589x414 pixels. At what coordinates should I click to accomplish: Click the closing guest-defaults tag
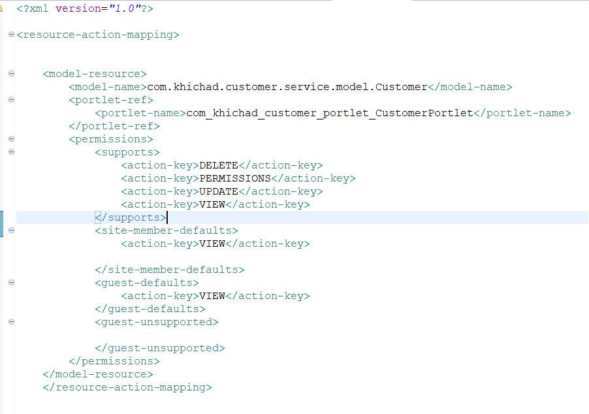click(x=150, y=309)
